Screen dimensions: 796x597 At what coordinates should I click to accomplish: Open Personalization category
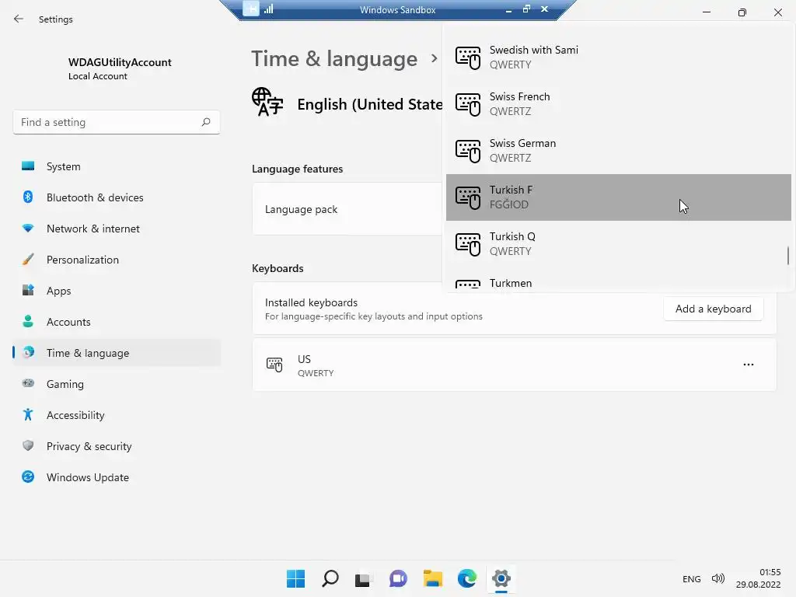coord(117,260)
